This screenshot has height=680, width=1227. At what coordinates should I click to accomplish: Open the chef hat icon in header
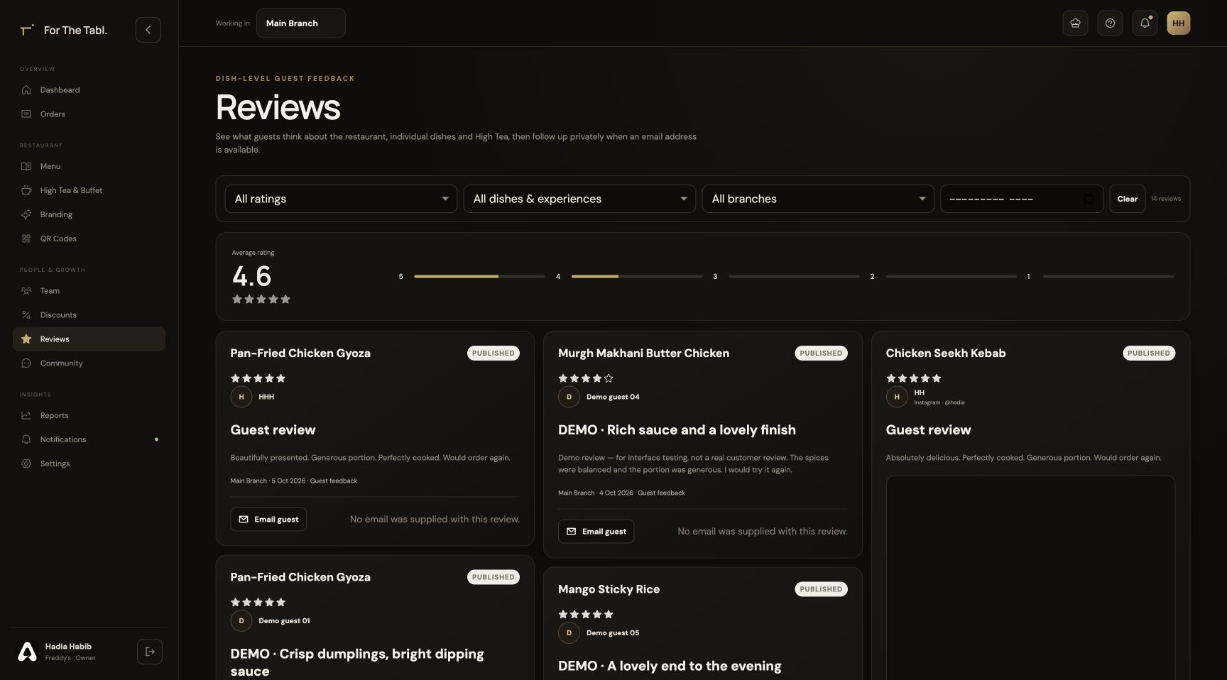(1075, 23)
